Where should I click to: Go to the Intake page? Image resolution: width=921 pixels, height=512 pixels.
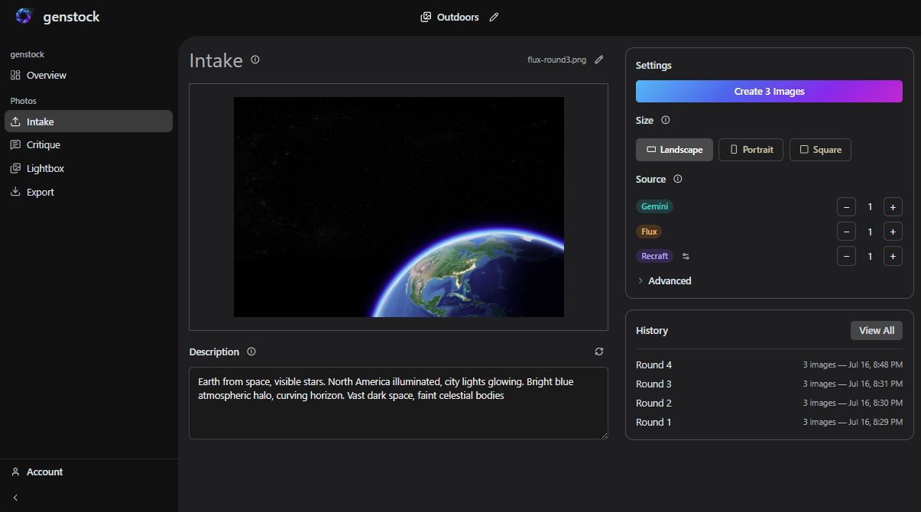pos(89,122)
